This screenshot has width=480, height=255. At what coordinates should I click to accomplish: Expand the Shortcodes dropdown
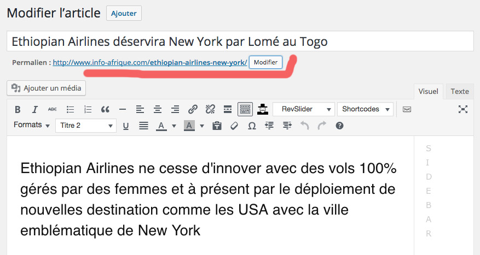click(x=365, y=109)
